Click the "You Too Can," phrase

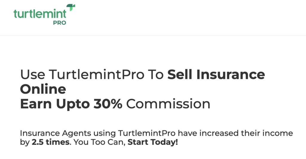99,142
